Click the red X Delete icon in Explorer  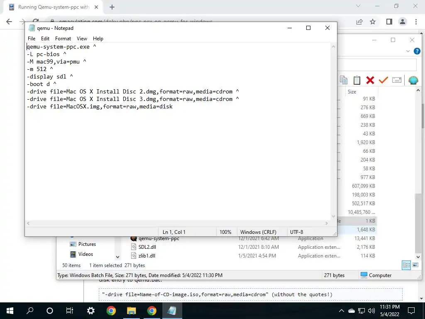[370, 80]
